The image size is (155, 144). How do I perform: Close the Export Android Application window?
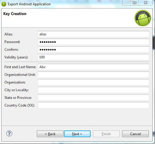(x=146, y=3)
